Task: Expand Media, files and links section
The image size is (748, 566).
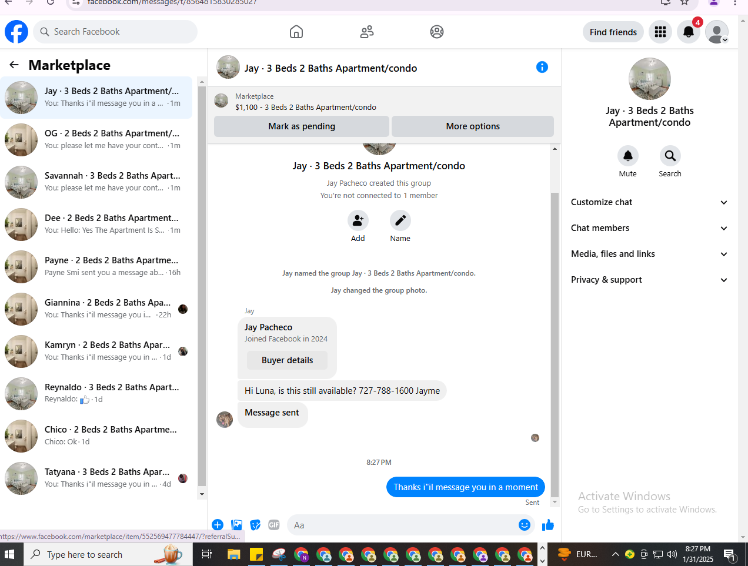Action: [x=649, y=254]
